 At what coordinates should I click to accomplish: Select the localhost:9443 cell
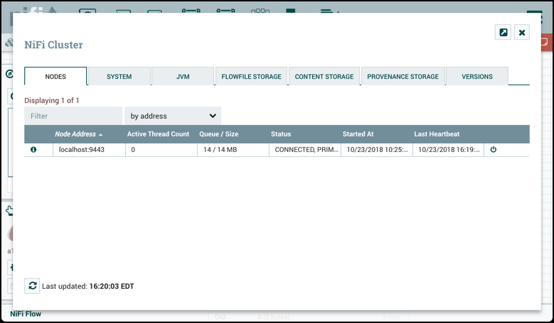(x=90, y=150)
